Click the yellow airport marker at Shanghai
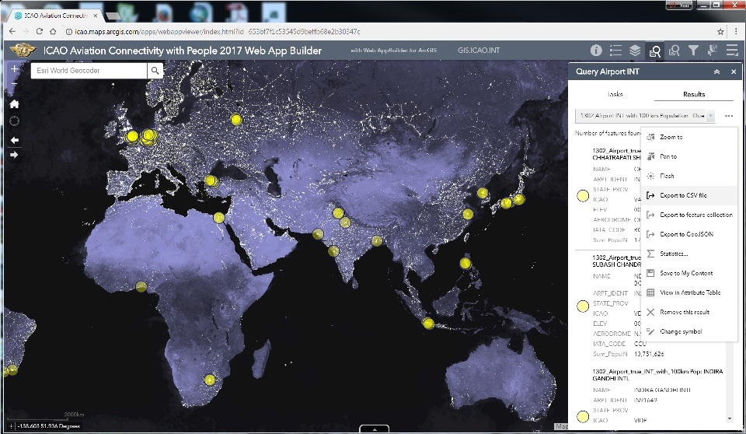Viewport: 746px width, 434px height. [468, 214]
